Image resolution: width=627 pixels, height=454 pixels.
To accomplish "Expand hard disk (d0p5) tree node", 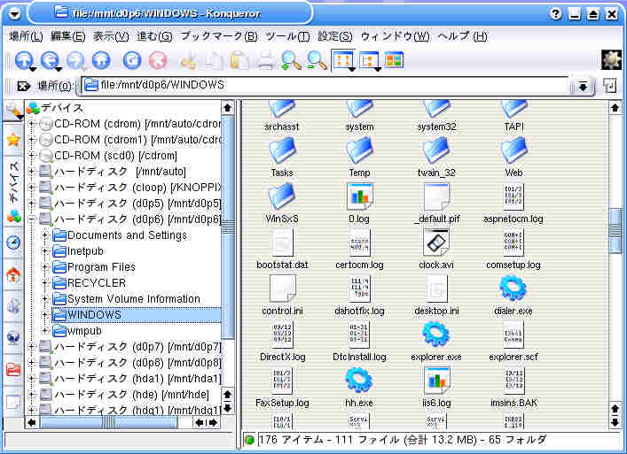I will 32,204.
